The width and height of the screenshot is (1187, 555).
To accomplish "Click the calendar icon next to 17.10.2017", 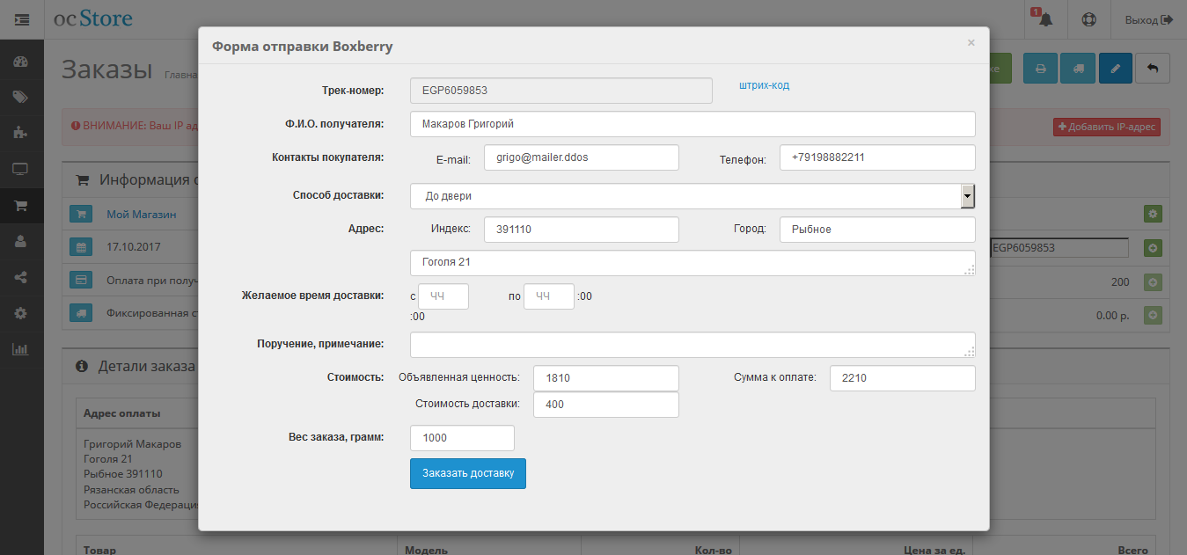I will (x=80, y=248).
